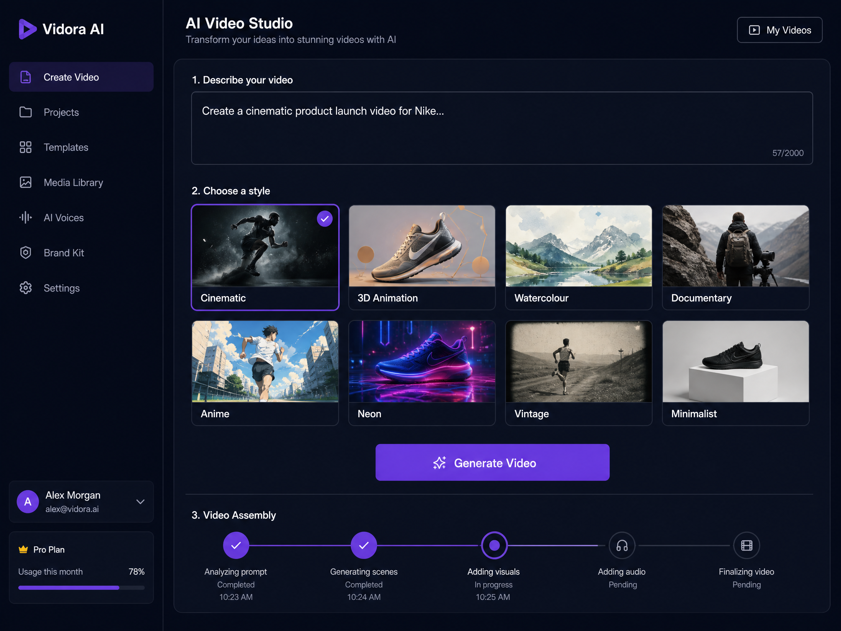Click the AI Voices waveform icon
This screenshot has height=631, width=841.
click(x=26, y=217)
